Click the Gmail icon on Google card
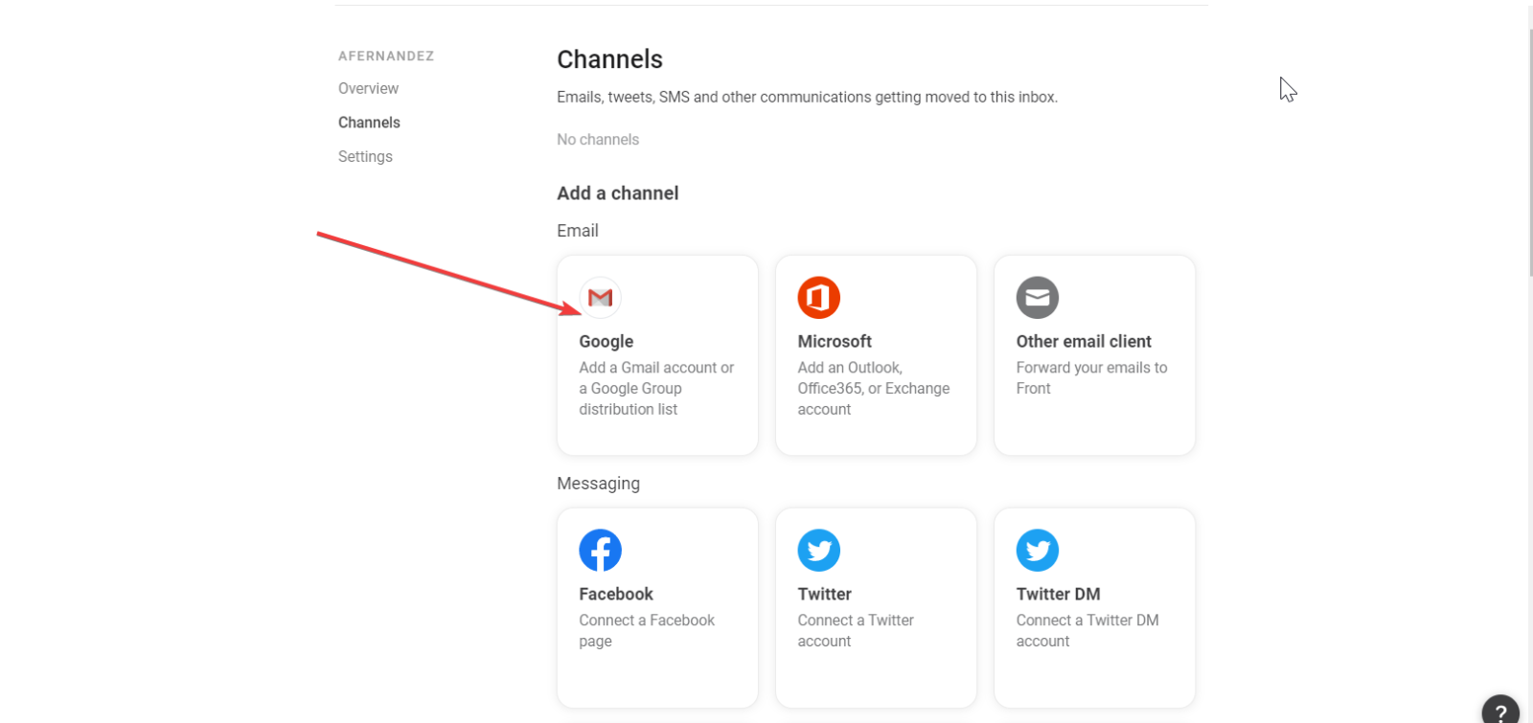The width and height of the screenshot is (1533, 723). coord(601,298)
